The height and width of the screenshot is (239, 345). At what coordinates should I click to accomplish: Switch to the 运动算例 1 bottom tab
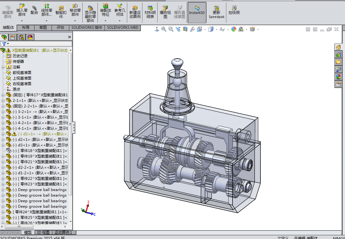[x=63, y=232]
